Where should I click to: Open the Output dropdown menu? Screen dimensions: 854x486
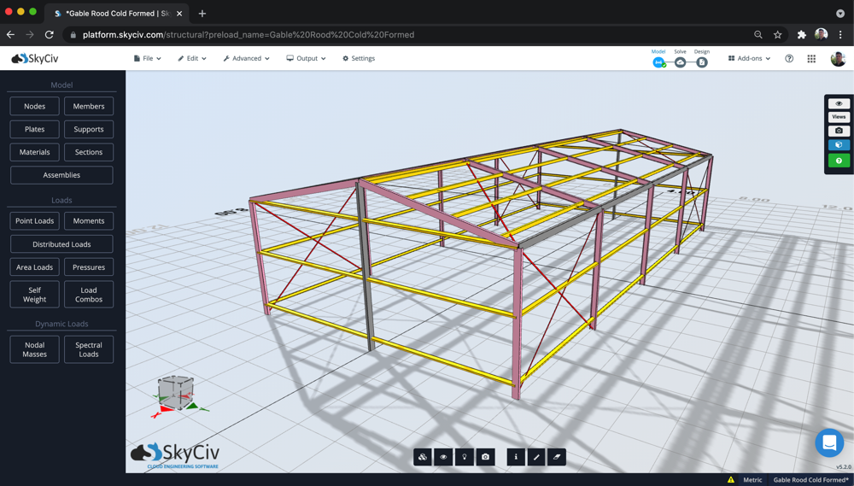[x=306, y=58]
